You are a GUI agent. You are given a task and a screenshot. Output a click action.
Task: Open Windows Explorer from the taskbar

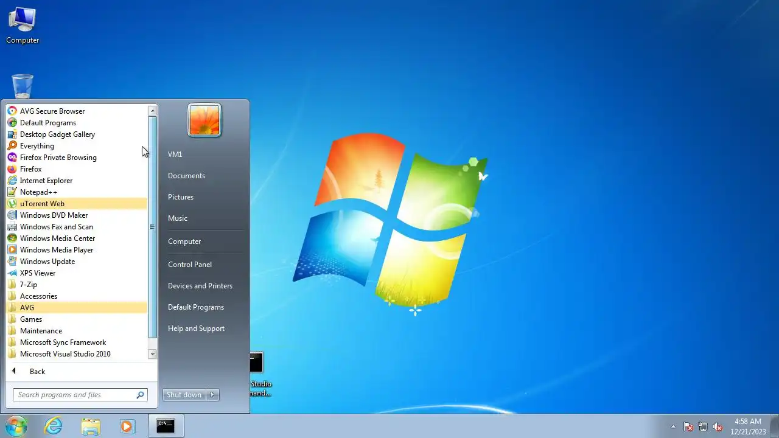[x=91, y=426]
